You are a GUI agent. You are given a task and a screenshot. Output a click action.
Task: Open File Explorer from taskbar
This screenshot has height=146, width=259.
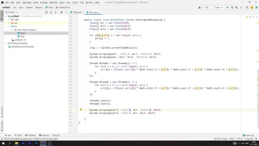(x=17, y=143)
